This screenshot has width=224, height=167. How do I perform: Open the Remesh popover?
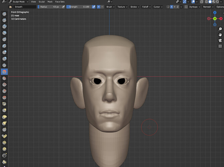click(208, 7)
